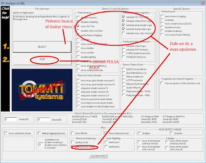Enable save shaders to file (shaders.out)
The width and height of the screenshot is (206, 163).
coord(78,106)
